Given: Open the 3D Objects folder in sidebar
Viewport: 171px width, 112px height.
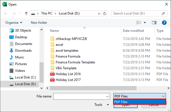Looking at the screenshot, I should click(x=23, y=30).
